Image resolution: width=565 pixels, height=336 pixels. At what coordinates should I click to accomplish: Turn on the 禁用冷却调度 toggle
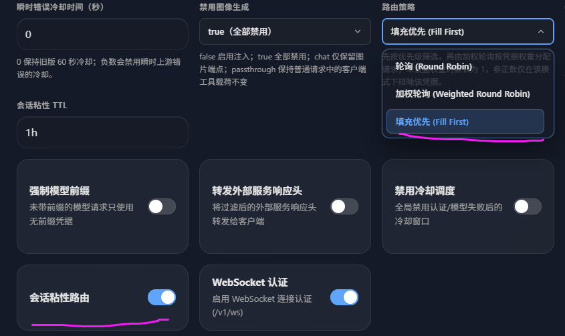tap(527, 206)
